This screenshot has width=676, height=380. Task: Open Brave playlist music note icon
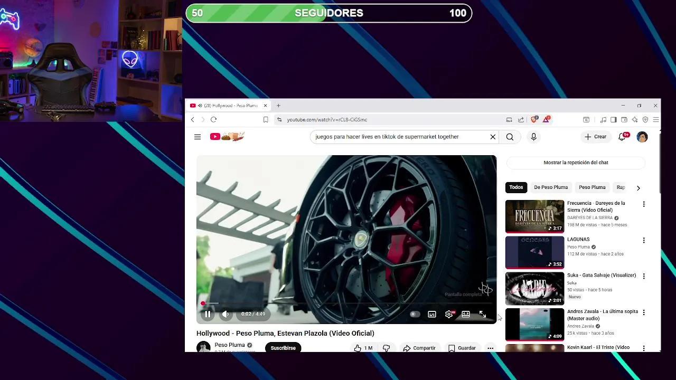tap(603, 120)
